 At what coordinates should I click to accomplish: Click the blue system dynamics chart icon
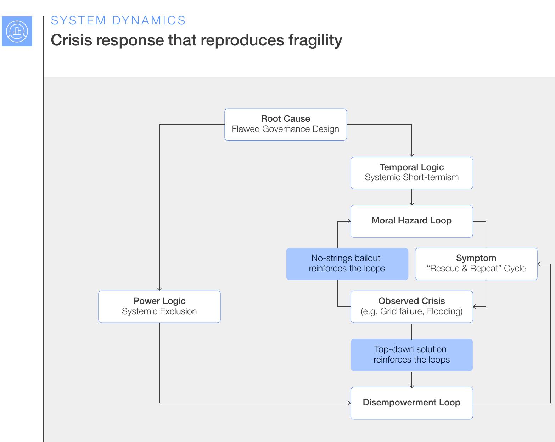(17, 31)
